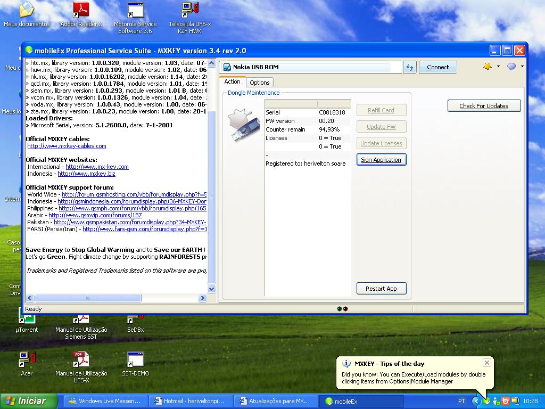Select the FW version 00.20 row
Screen dimensions: 545x409
coord(308,121)
